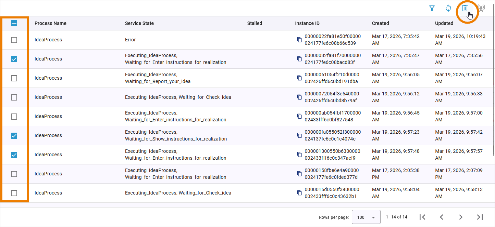Select the Waiting_for_Report_your_idea row checkbox
This screenshot has width=495, height=227.
tap(14, 78)
